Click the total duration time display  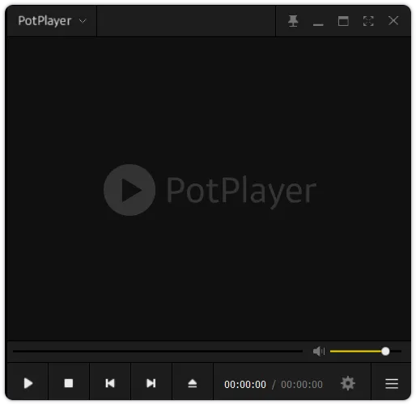[302, 385]
